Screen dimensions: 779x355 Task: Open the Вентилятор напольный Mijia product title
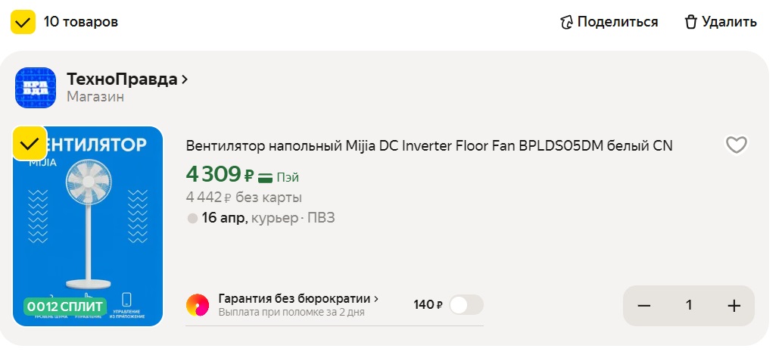coord(428,145)
